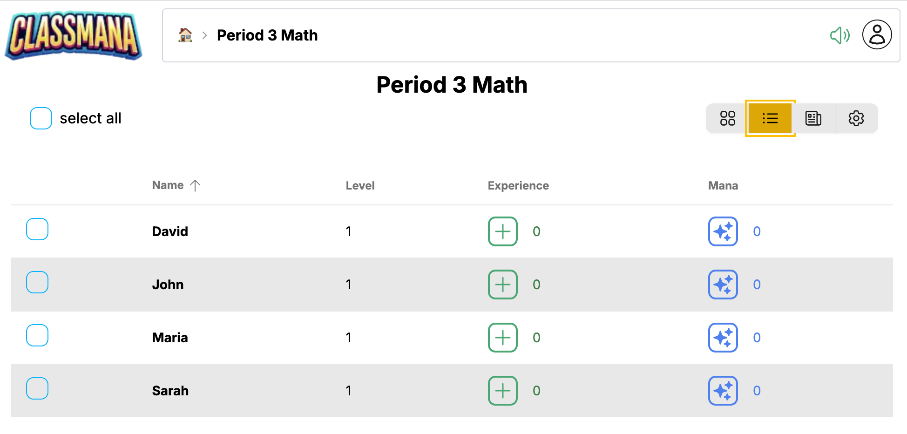The height and width of the screenshot is (434, 907).
Task: Check Sarah's row checkbox
Action: point(37,388)
